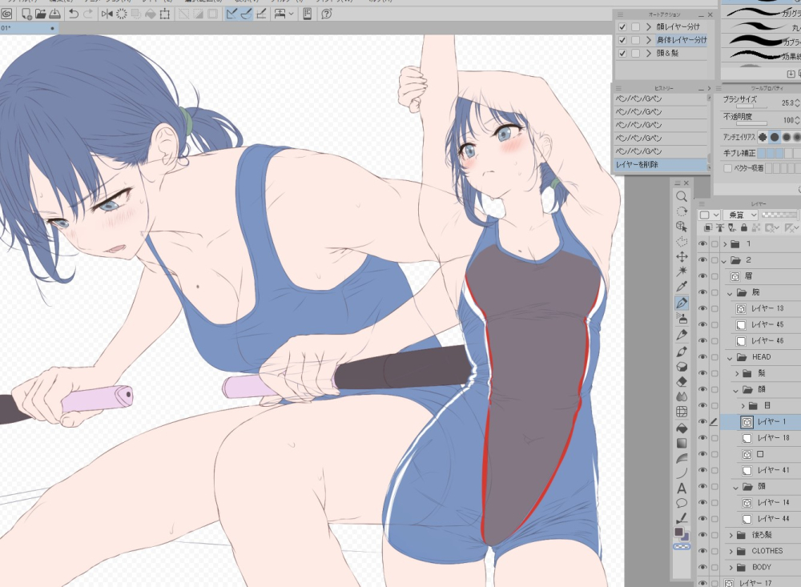
Task: Select the Frame border grid tool
Action: pyautogui.click(x=682, y=412)
